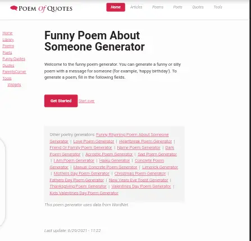Select Poets in the top navigation
This screenshot has width=251, height=241.
[177, 7]
